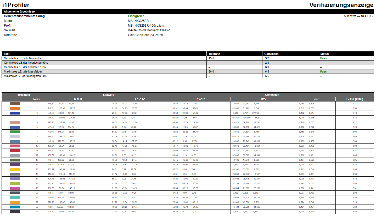Click u' value 0,394 in index 11 row
The height and width of the screenshot is (216, 376).
click(x=302, y=151)
